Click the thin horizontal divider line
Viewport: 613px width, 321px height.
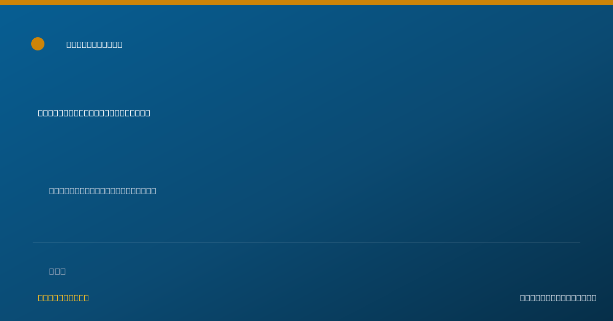coord(306,243)
